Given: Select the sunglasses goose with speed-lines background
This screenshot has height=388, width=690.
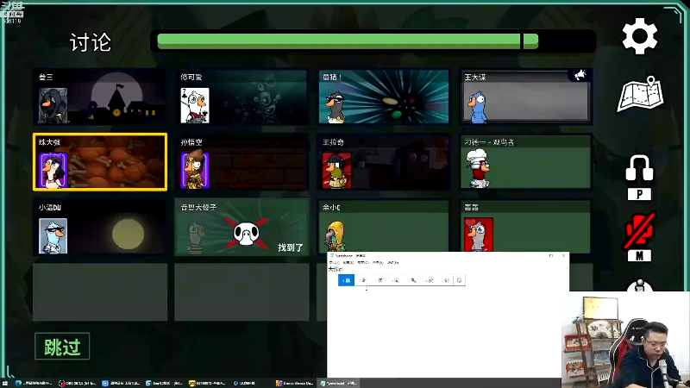Looking at the screenshot, I should coord(384,97).
